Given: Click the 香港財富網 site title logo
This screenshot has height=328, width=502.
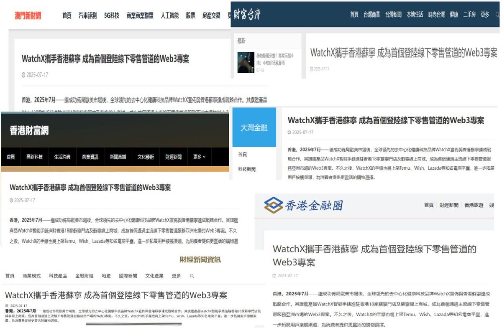Looking at the screenshot, I should [x=29, y=130].
